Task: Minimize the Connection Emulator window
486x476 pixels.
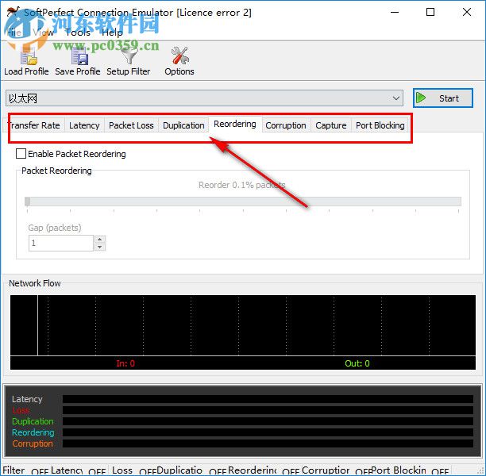Action: (395, 13)
